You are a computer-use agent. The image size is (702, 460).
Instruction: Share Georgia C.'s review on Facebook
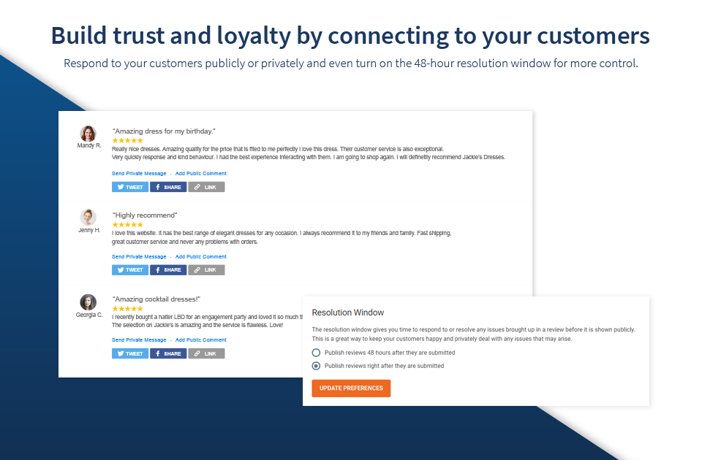[168, 353]
